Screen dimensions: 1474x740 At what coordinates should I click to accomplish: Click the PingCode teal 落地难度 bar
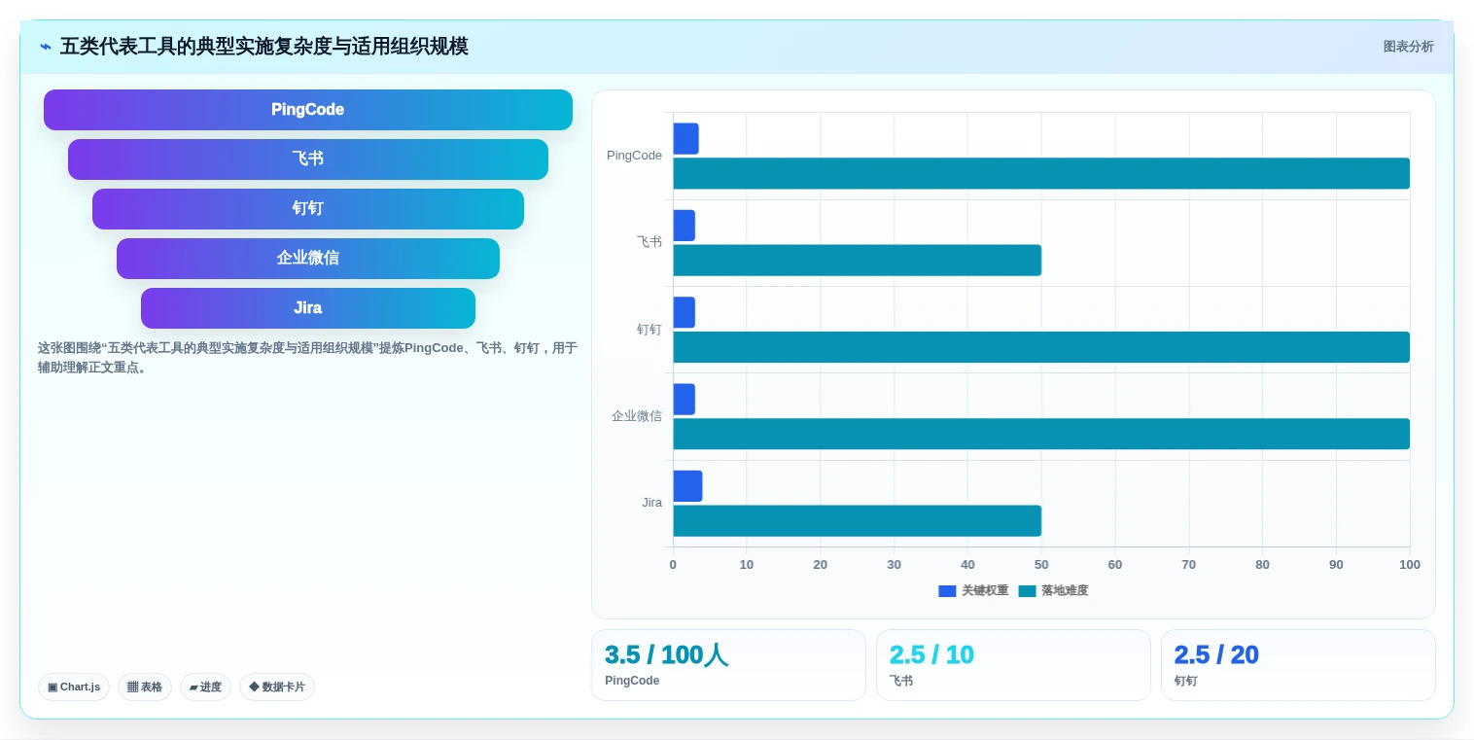point(1041,173)
